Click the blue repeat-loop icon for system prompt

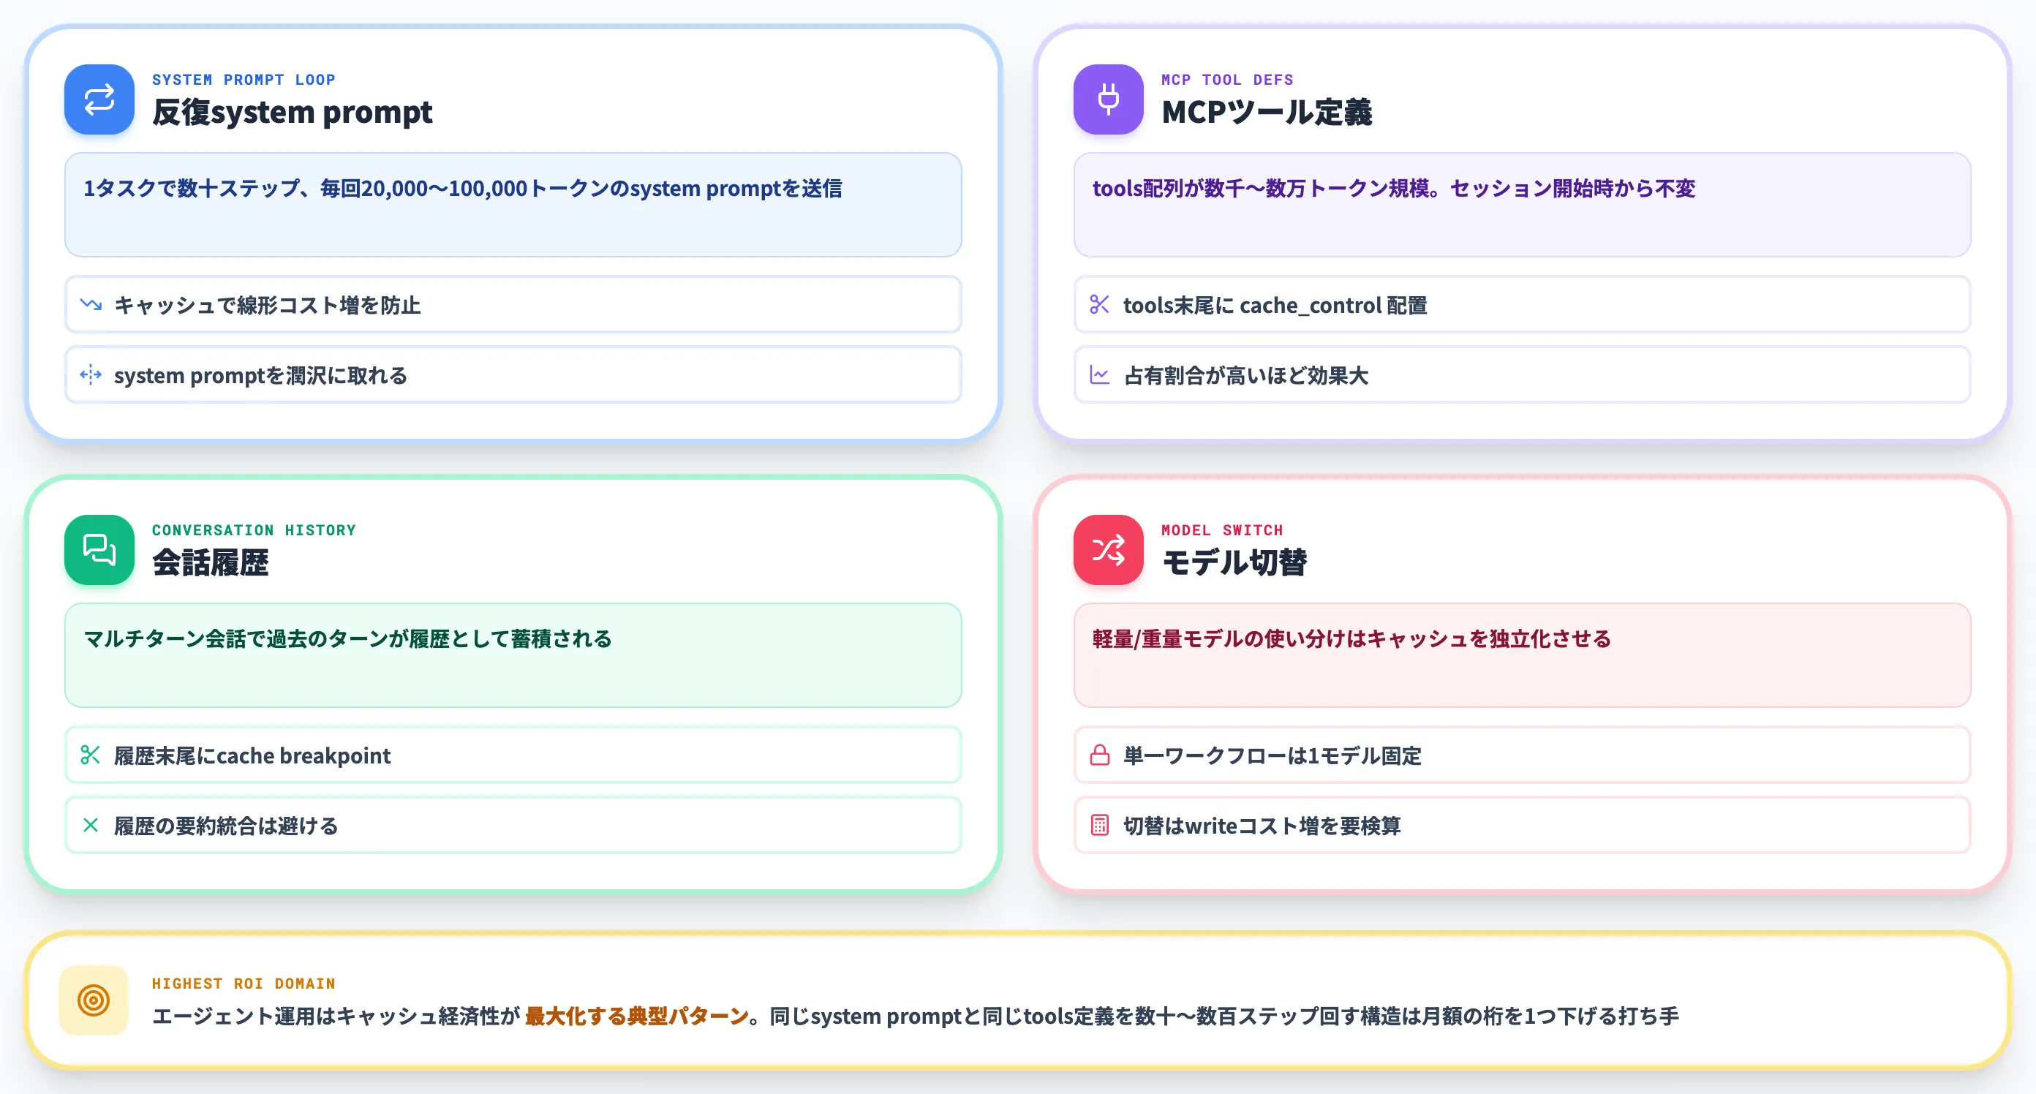pos(99,99)
